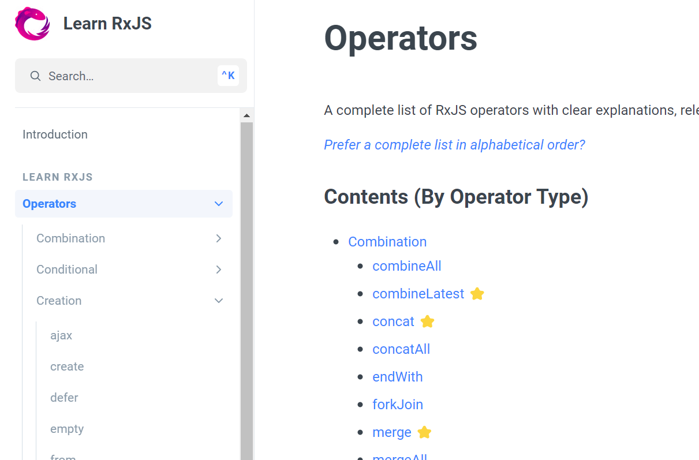The height and width of the screenshot is (460, 699).
Task: Click the bullet marker next to Combination heading
Action: click(x=337, y=242)
